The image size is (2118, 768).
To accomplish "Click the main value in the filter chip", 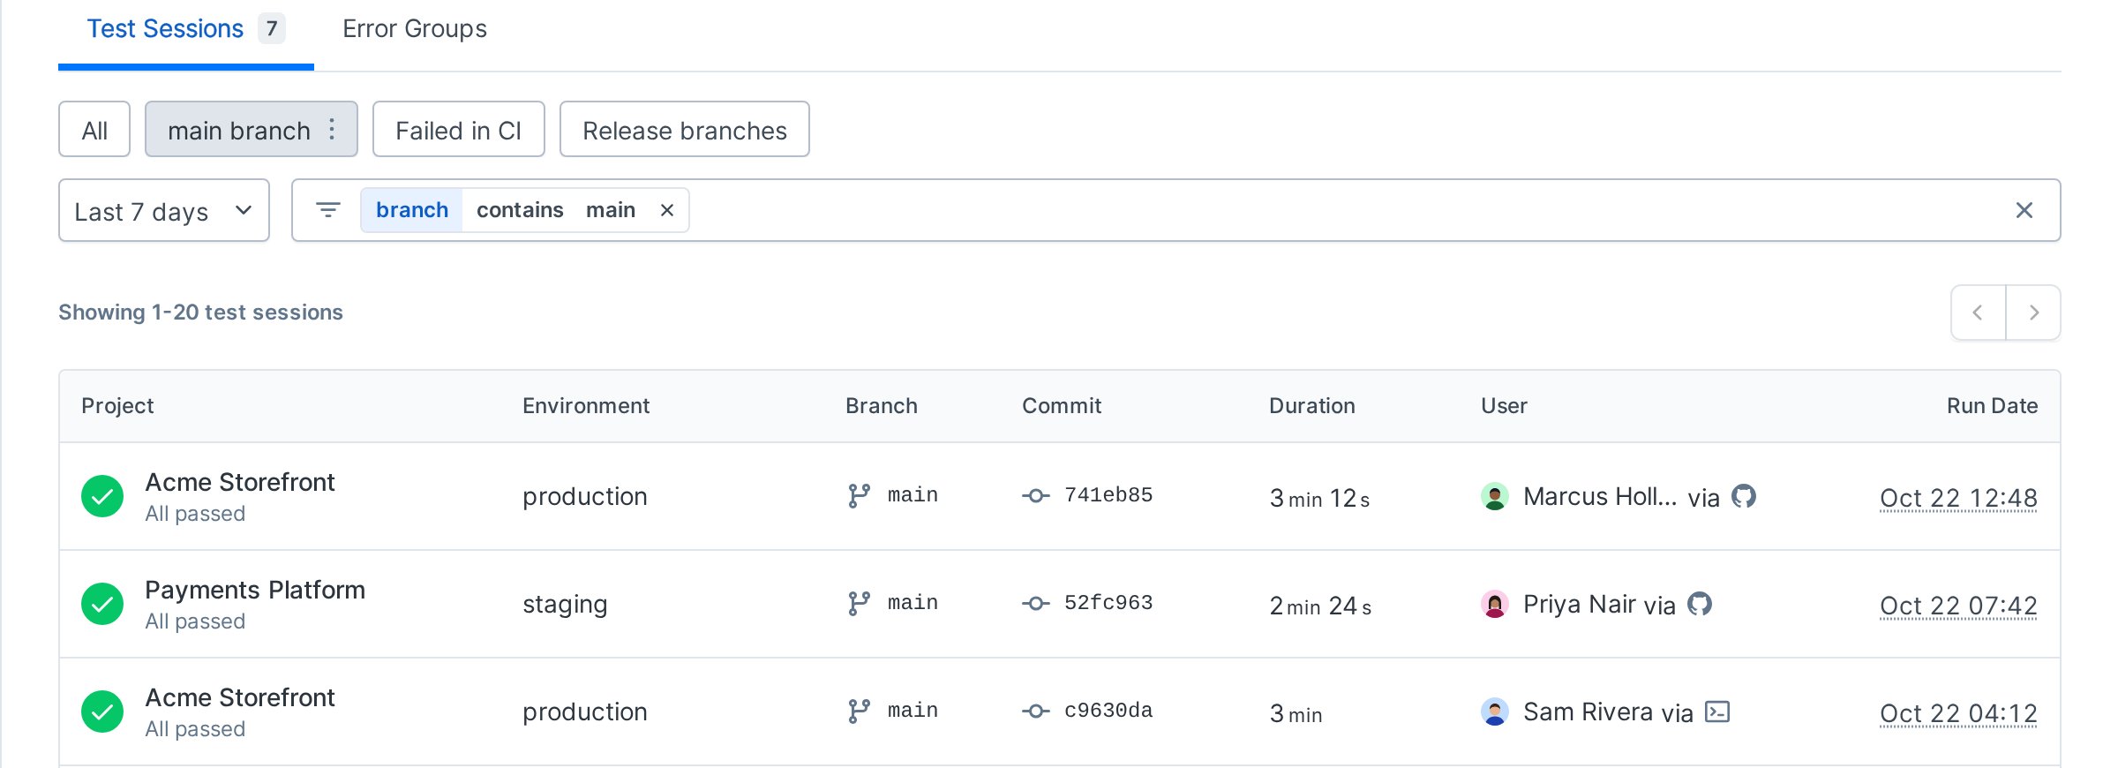I will pos(611,210).
